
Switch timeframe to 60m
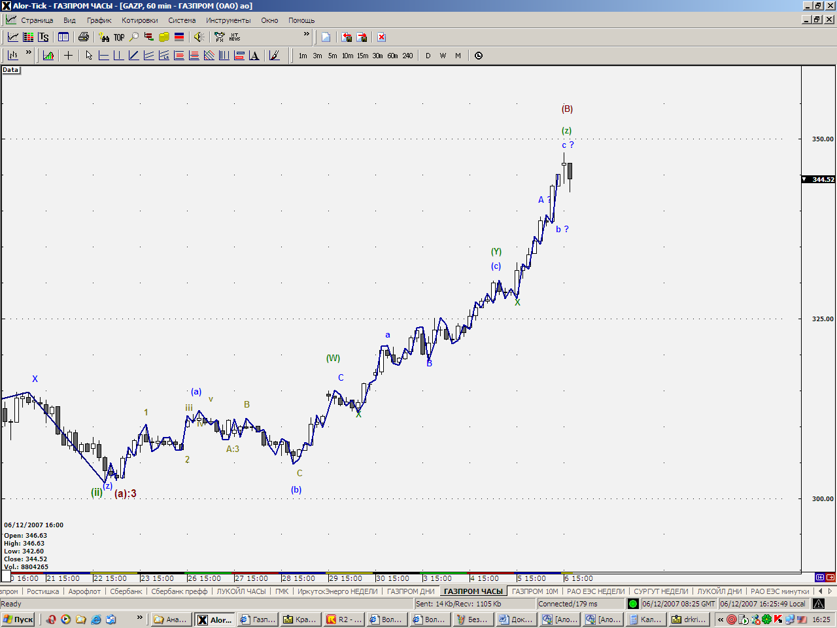click(x=393, y=56)
